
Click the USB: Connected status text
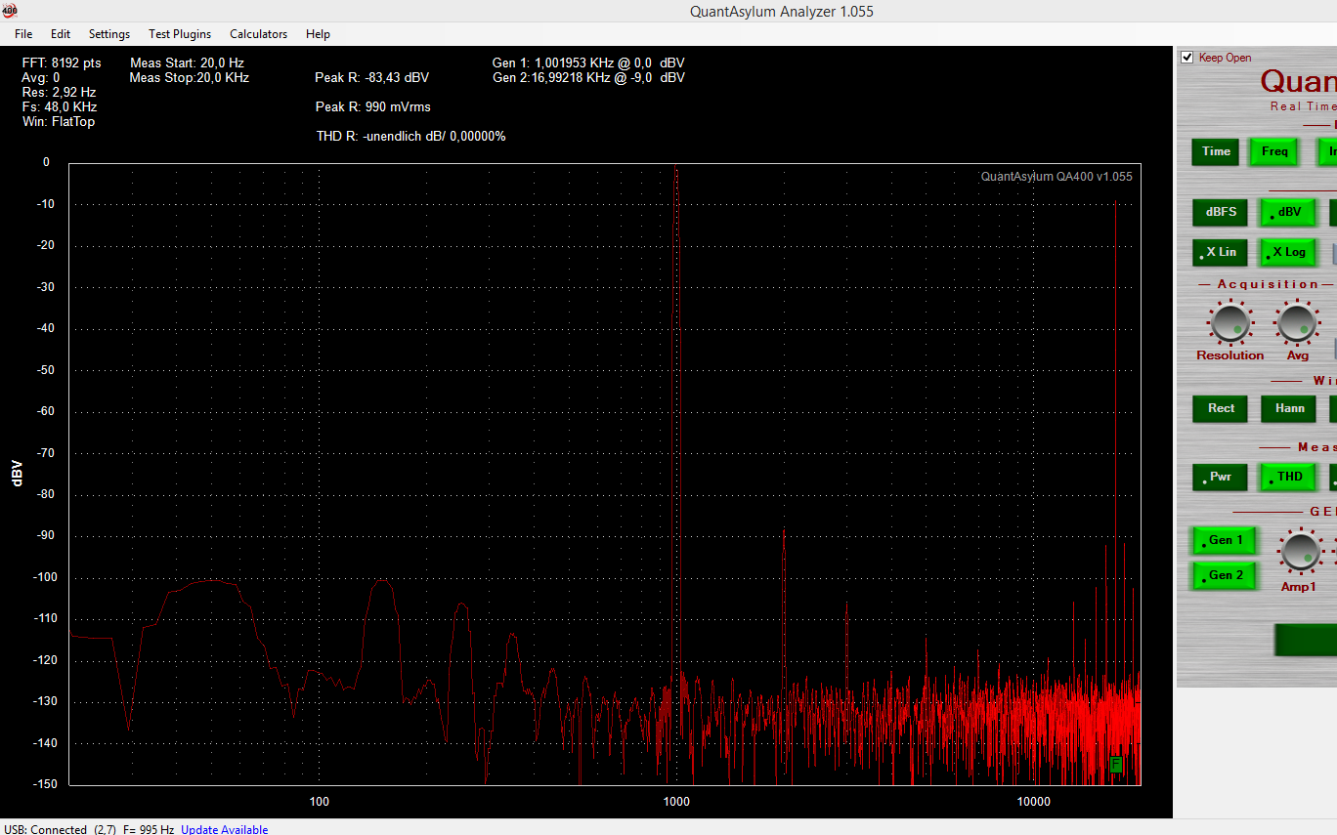45,829
